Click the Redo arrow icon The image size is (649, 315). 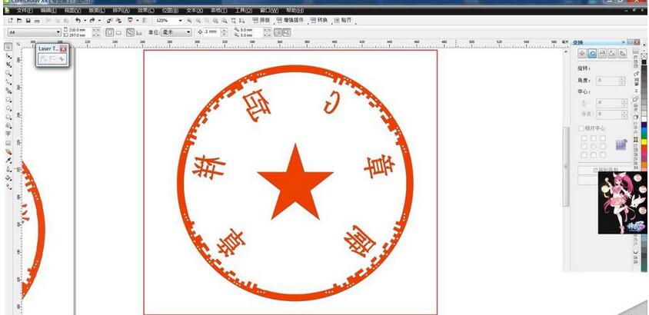(92, 20)
